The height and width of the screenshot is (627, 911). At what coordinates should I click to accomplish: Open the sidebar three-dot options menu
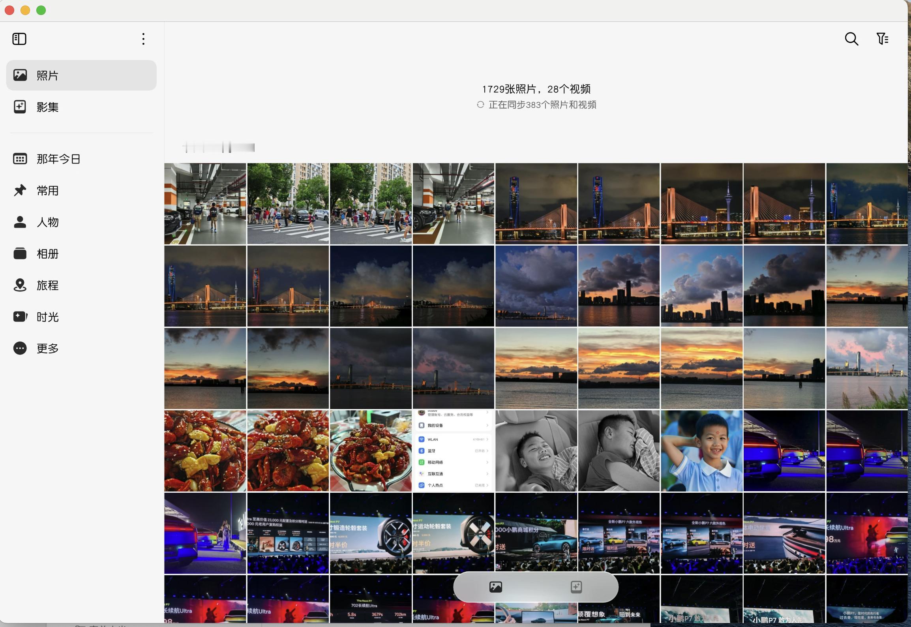point(143,39)
